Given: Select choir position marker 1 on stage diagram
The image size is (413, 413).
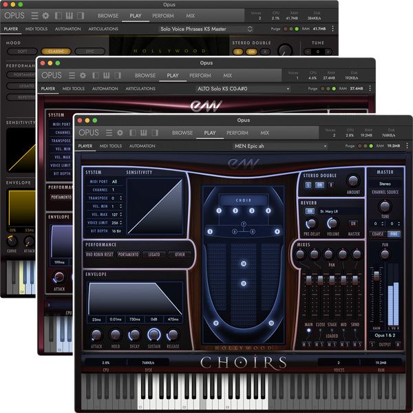Looking at the screenshot, I should point(219,211).
